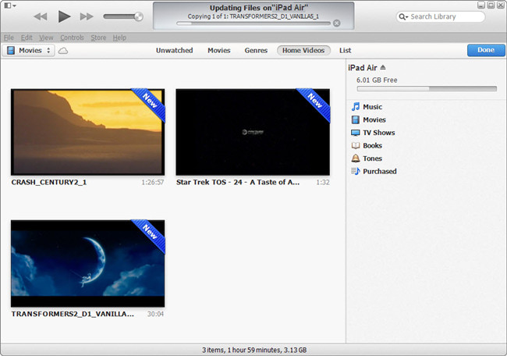Viewport: 507px width, 356px height.
Task: Click the Rewind previous track icon
Action: tap(41, 16)
